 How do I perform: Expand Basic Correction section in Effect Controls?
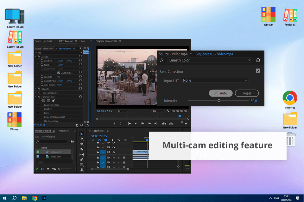38,105
